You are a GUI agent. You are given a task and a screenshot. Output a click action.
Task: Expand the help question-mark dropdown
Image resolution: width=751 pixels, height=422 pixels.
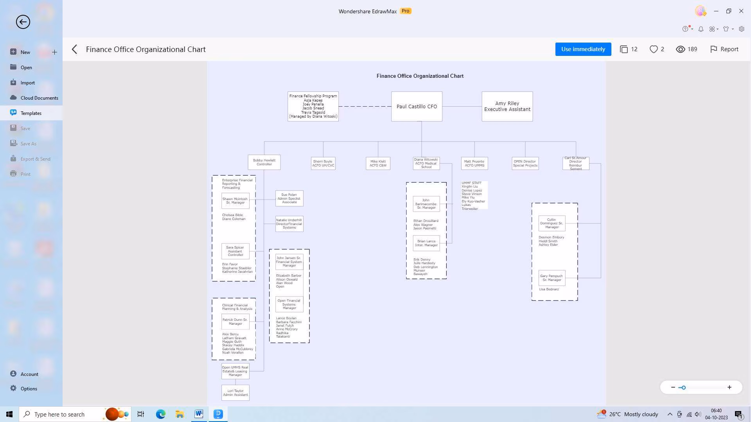coord(687,29)
